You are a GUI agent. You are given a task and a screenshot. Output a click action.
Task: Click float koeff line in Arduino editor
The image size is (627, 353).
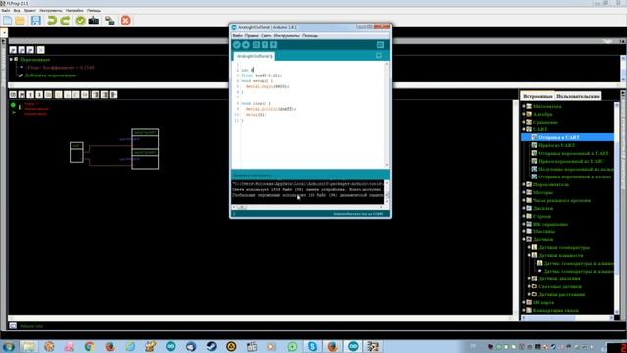262,76
